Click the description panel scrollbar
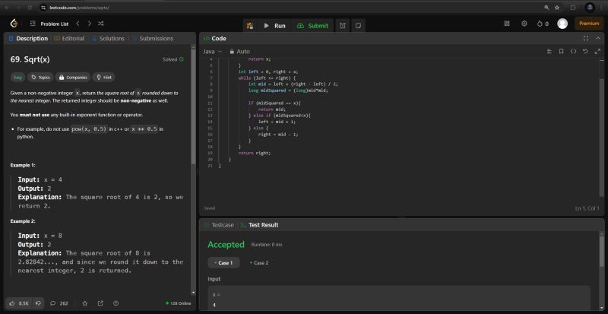 (x=193, y=106)
